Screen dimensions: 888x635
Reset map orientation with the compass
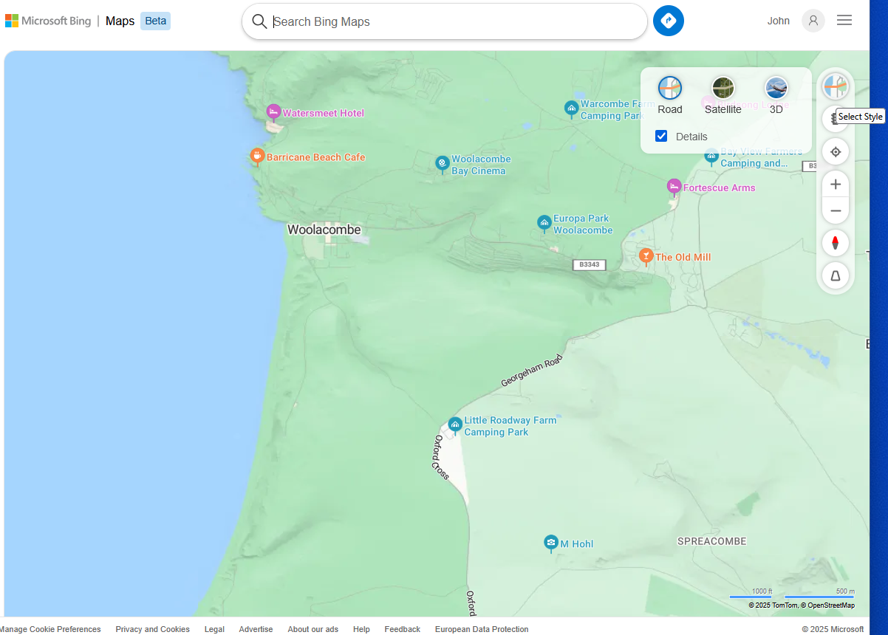click(836, 243)
